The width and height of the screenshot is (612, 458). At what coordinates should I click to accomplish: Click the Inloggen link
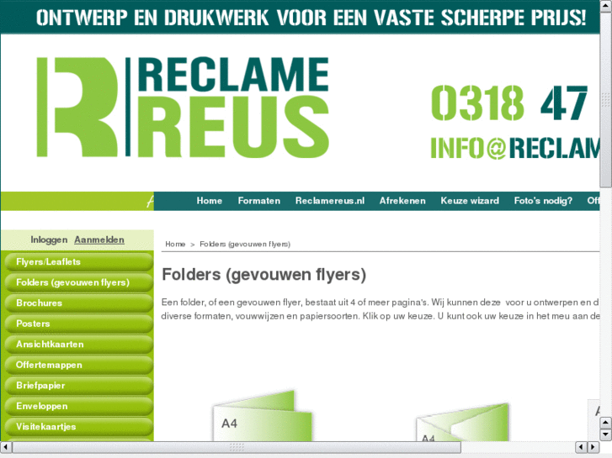pyautogui.click(x=49, y=240)
